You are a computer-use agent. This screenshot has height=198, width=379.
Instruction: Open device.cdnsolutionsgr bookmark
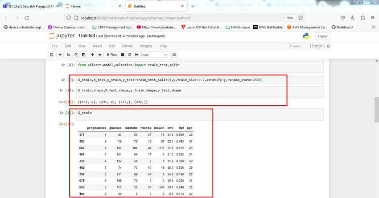(x=24, y=27)
